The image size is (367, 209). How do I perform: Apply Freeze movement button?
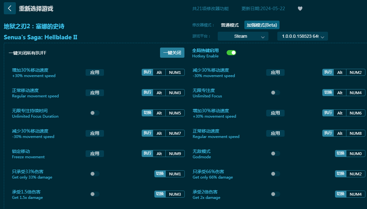tap(95, 154)
